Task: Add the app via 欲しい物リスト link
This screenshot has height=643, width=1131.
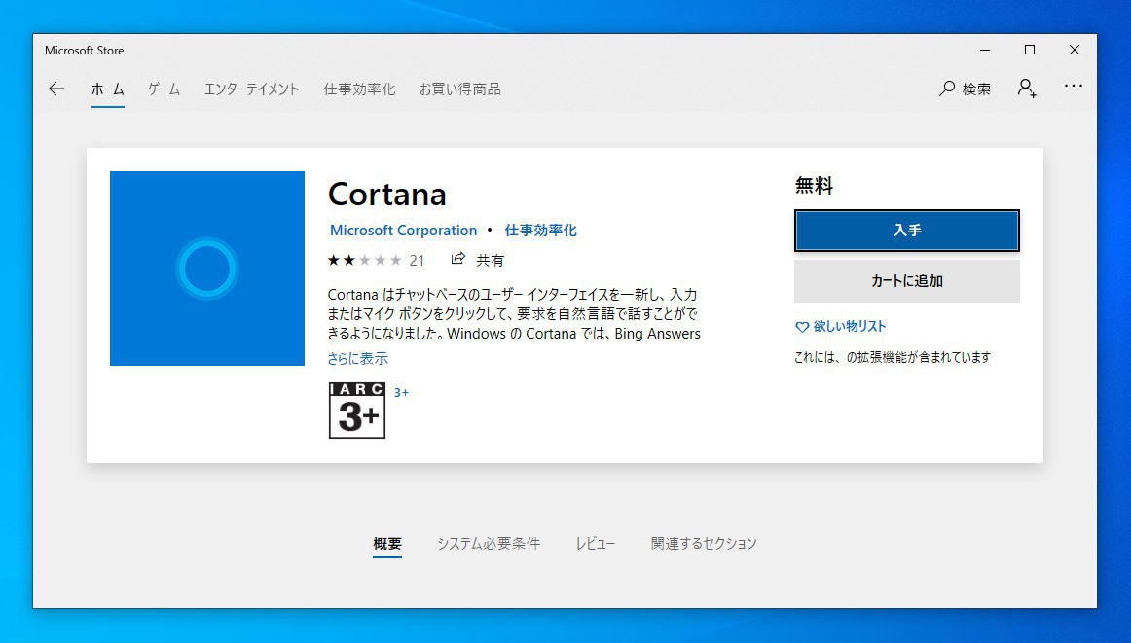Action: (840, 327)
